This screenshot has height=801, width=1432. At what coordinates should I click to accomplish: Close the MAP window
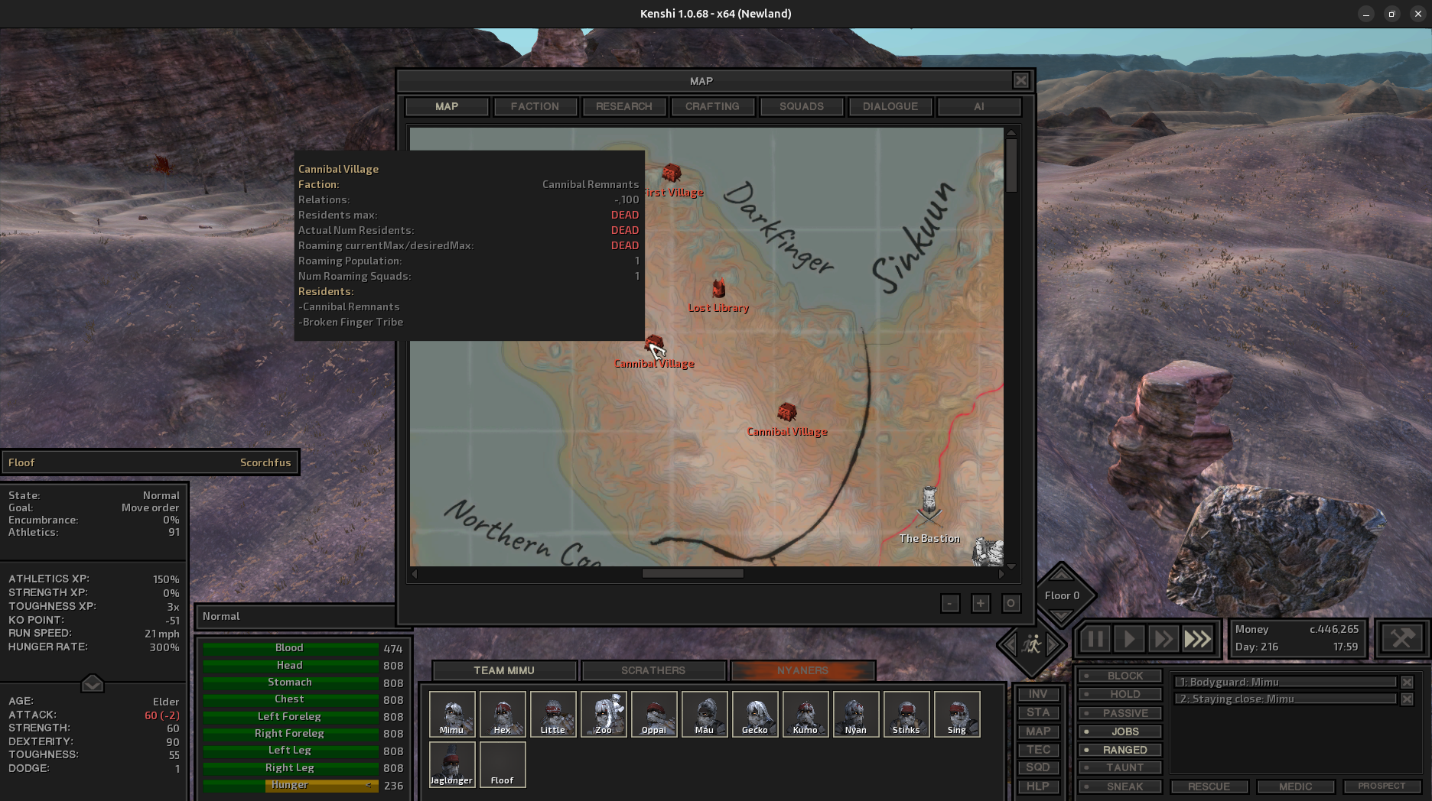click(x=1021, y=80)
